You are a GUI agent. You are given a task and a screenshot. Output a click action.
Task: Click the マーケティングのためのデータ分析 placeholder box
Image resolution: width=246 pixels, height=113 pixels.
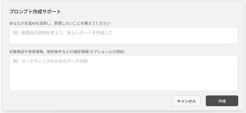(123, 73)
